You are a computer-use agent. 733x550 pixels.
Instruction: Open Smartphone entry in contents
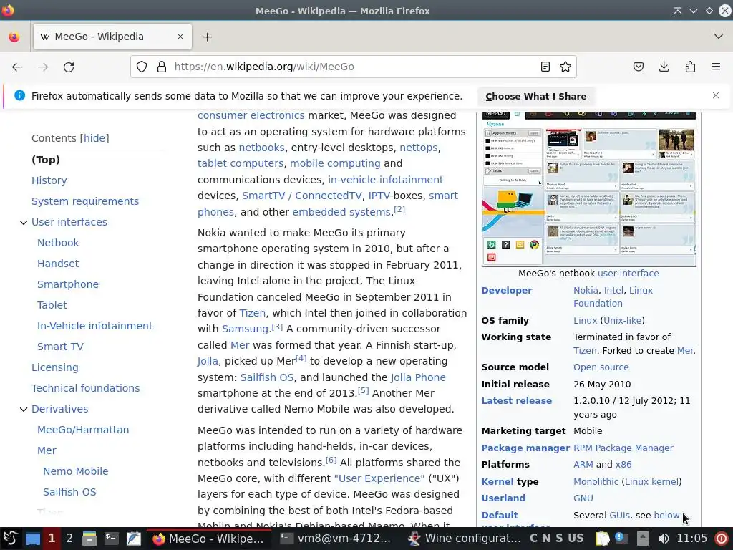(x=68, y=284)
